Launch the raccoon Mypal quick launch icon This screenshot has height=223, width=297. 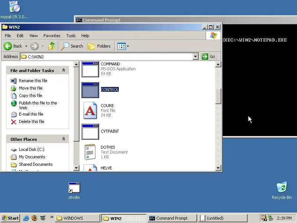(x=43, y=218)
